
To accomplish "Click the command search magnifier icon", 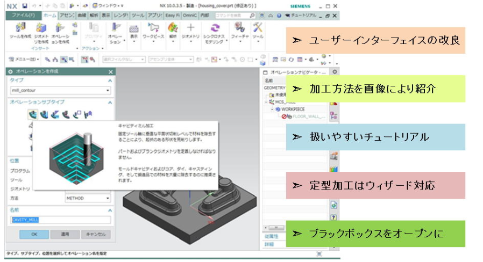I will (x=252, y=16).
